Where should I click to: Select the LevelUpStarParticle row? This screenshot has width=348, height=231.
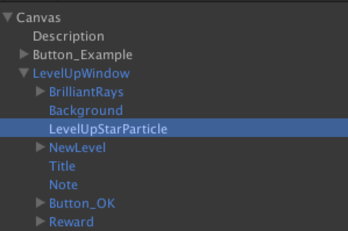[174, 128]
